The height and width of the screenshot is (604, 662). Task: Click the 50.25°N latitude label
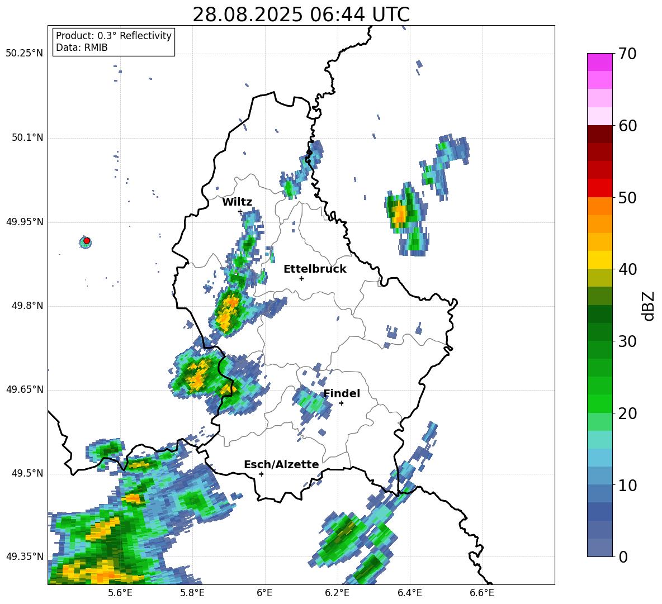tap(25, 54)
